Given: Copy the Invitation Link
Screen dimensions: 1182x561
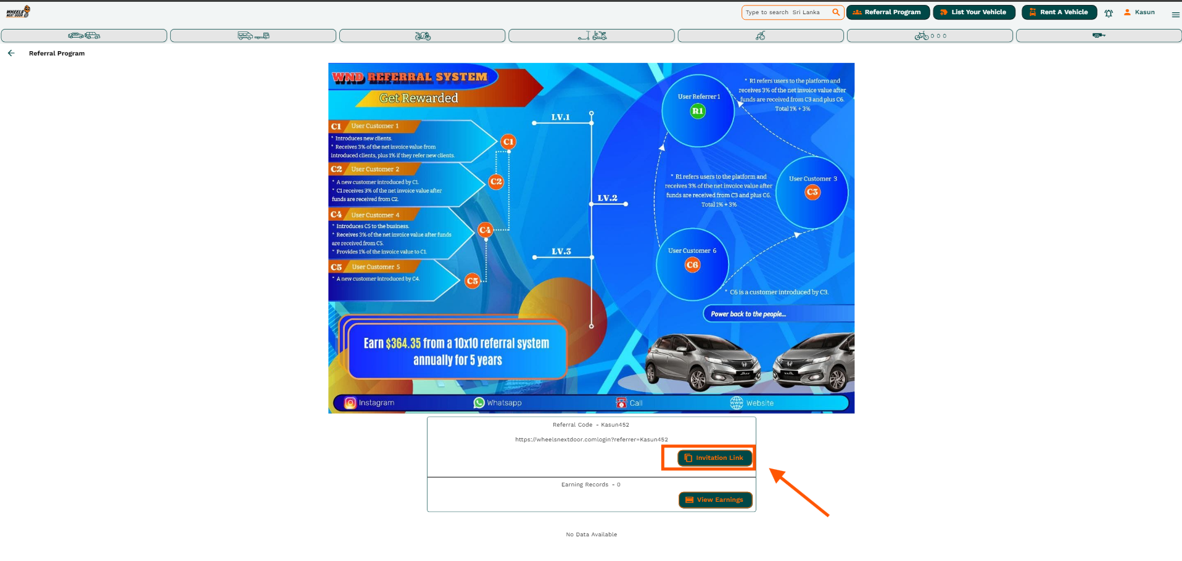Looking at the screenshot, I should pyautogui.click(x=714, y=458).
